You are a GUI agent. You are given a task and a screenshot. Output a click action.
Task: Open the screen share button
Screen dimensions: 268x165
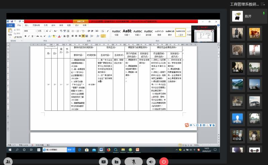(x=104, y=161)
